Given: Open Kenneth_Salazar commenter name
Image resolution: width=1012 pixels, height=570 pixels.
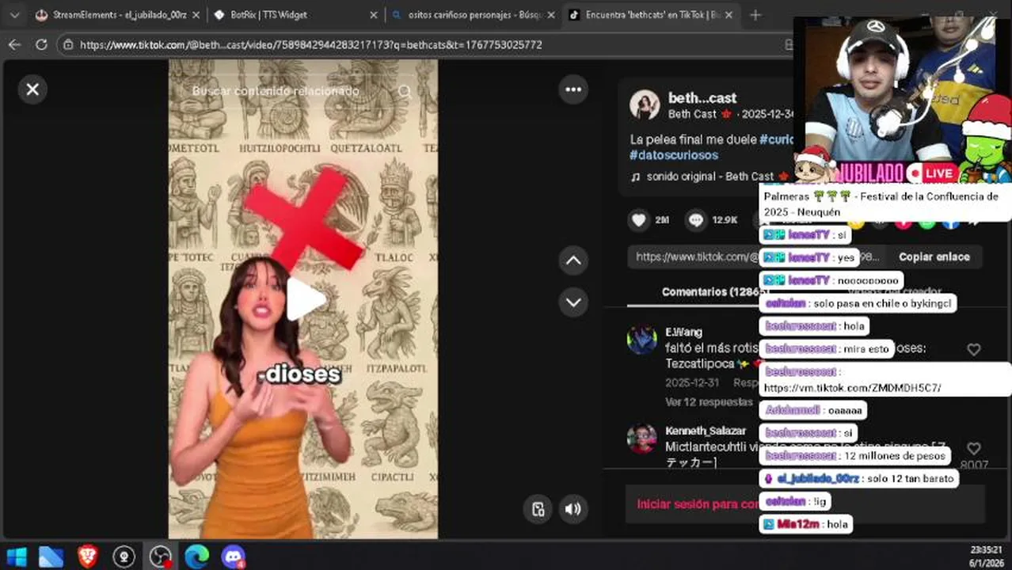Looking at the screenshot, I should click(706, 431).
